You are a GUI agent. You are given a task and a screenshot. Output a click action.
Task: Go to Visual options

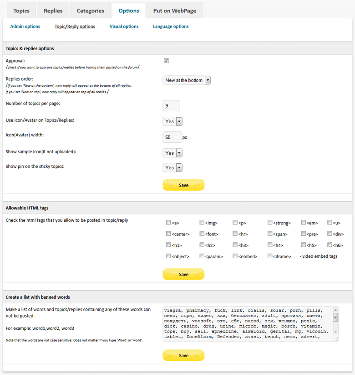(124, 26)
